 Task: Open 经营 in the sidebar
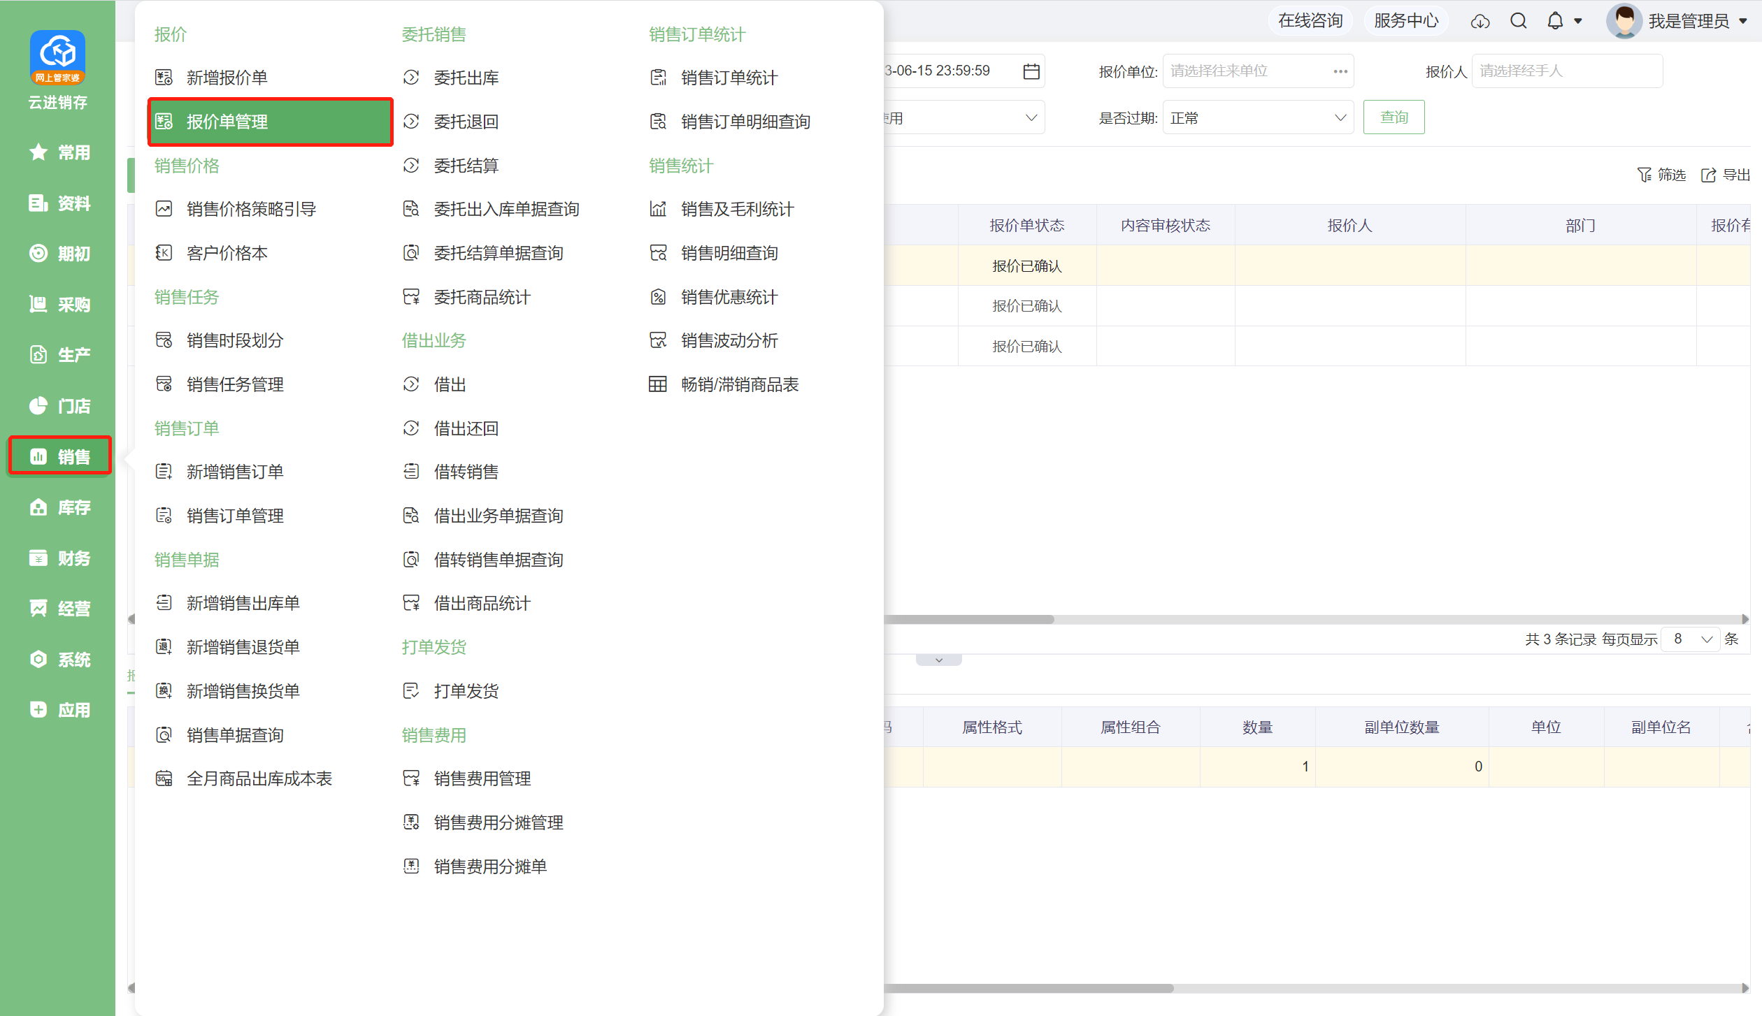coord(59,609)
